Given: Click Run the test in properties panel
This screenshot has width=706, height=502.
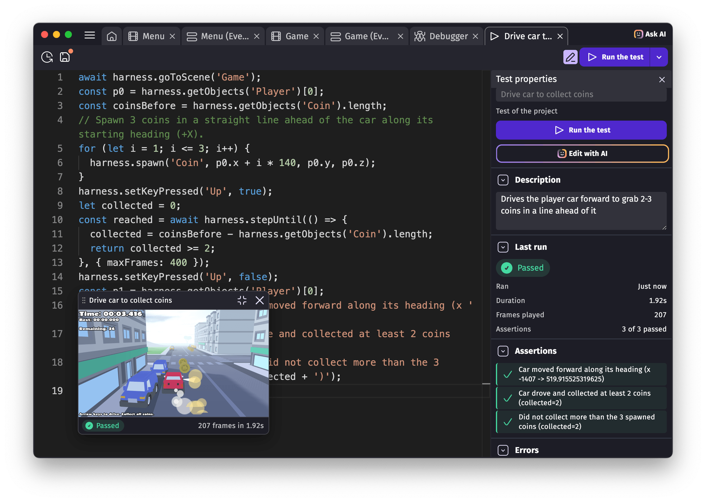Looking at the screenshot, I should (581, 130).
